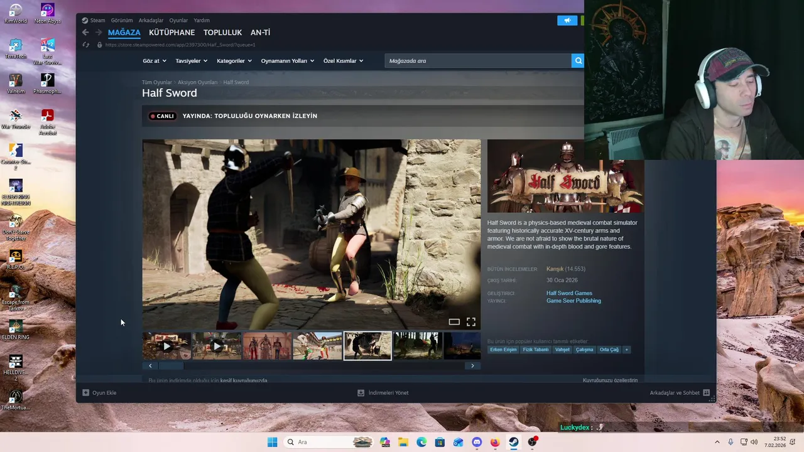The width and height of the screenshot is (804, 452).
Task: Select the first video trailer thumbnail
Action: click(166, 346)
